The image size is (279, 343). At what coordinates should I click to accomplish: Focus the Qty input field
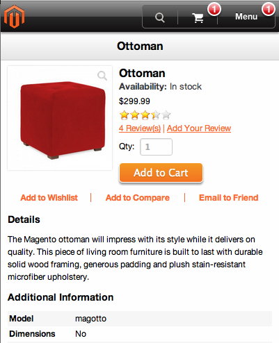tap(156, 147)
